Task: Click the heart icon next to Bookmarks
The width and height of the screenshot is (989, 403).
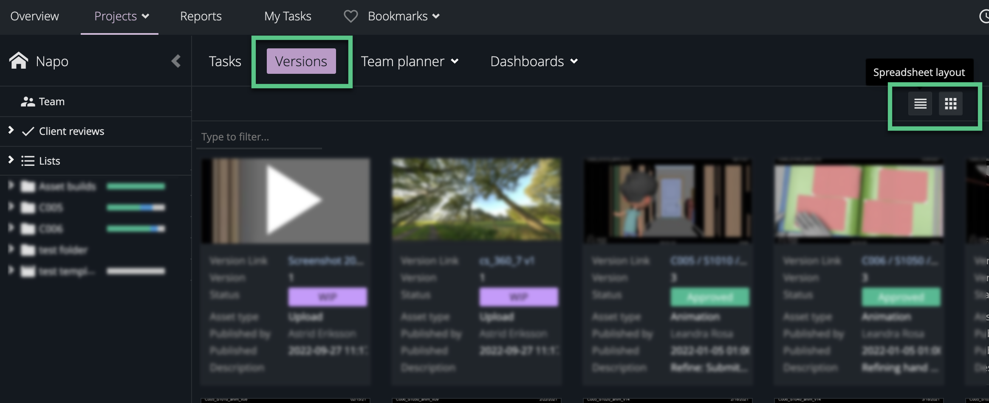Action: coord(350,16)
